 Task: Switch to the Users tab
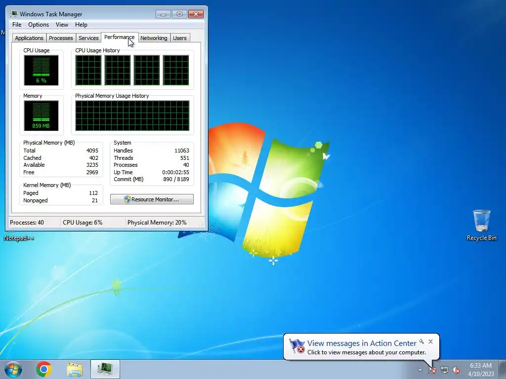pos(179,38)
